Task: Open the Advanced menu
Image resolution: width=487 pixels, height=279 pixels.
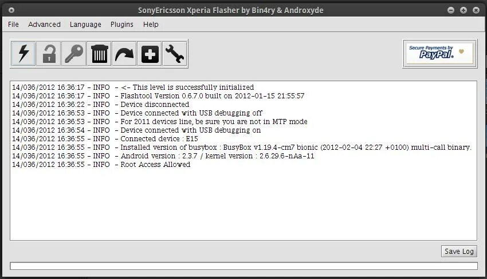Action: pyautogui.click(x=45, y=24)
